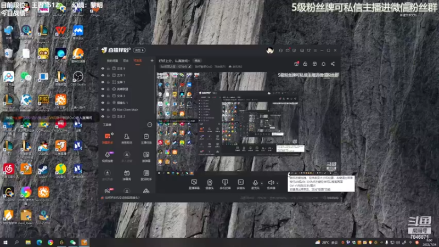439x247 pixels.
Task: Hide the 文本 3 source
Action: pos(103,96)
